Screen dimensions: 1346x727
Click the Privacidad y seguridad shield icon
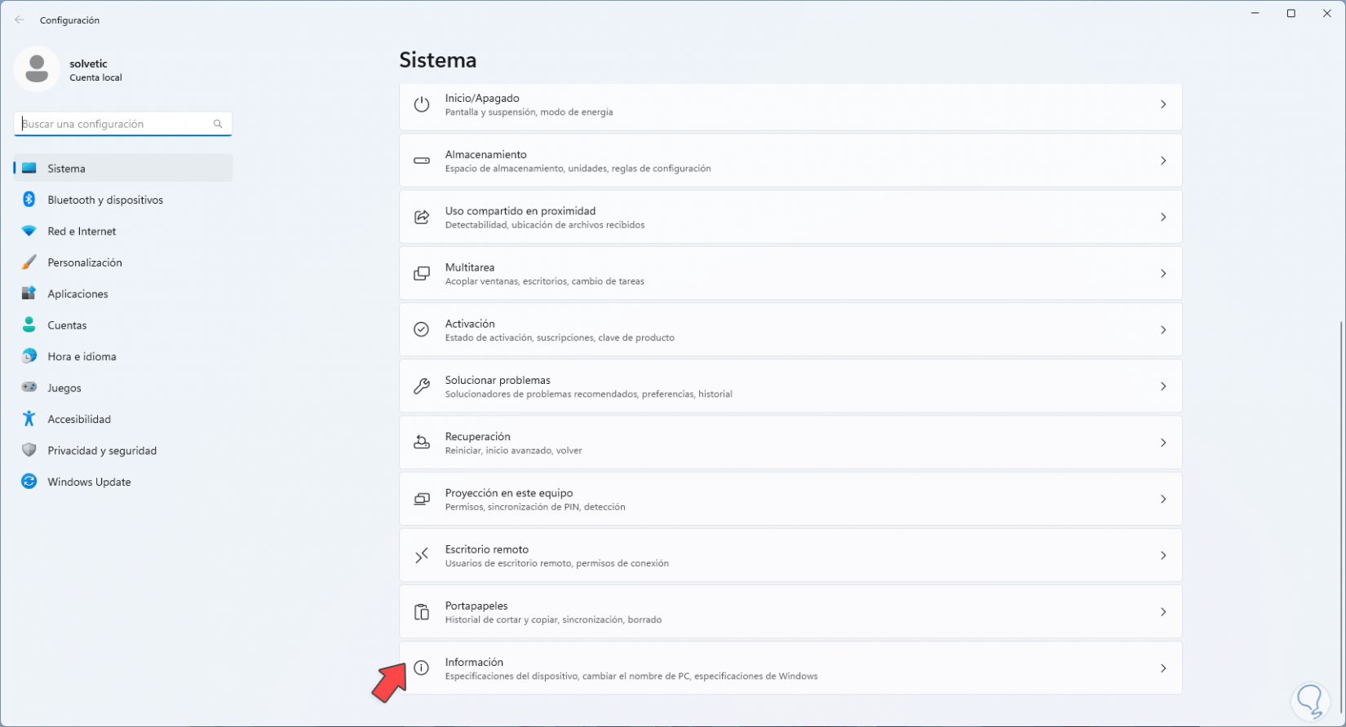coord(29,451)
